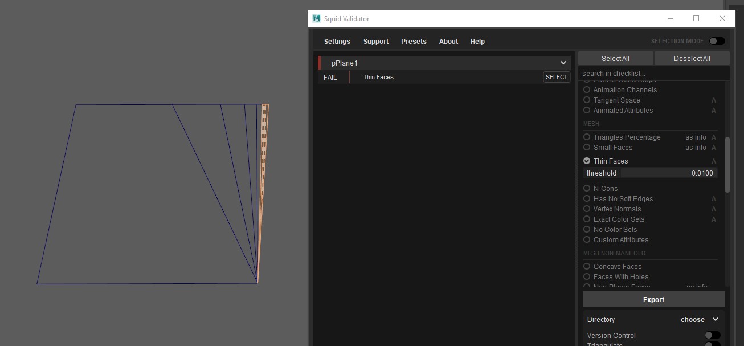
Task: Click the Thin Faces result row text
Action: (378, 77)
